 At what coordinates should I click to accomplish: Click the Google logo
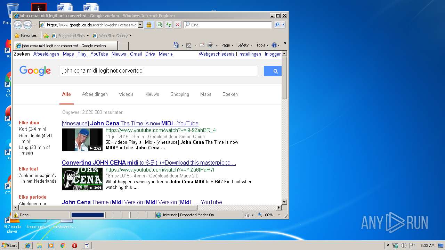point(35,71)
